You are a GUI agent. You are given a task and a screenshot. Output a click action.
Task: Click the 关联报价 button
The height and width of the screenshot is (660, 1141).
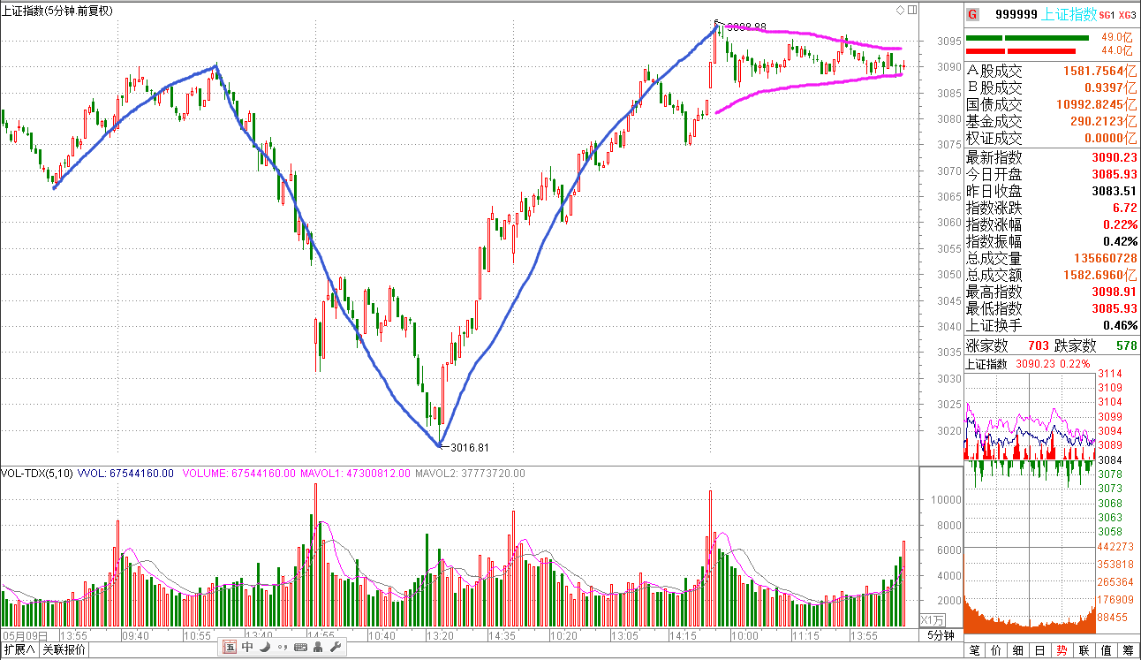pos(64,650)
